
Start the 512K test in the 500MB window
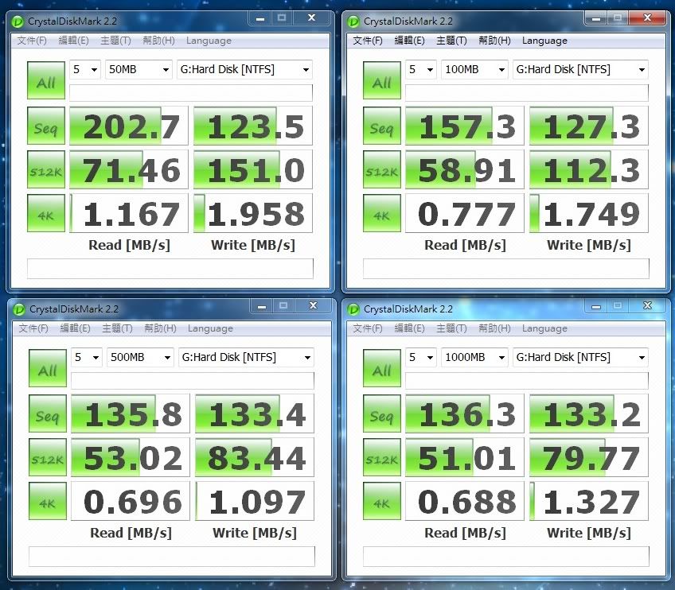point(48,457)
